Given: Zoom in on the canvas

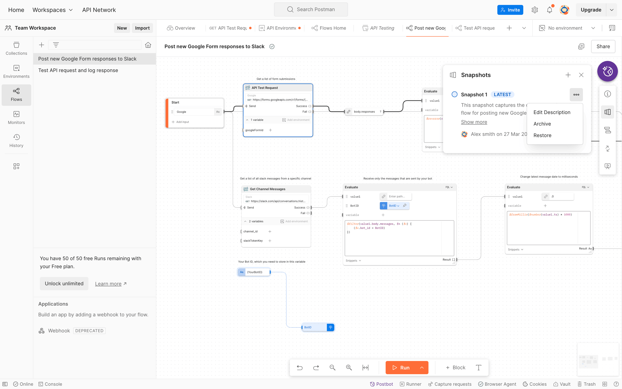Looking at the screenshot, I should tap(349, 368).
